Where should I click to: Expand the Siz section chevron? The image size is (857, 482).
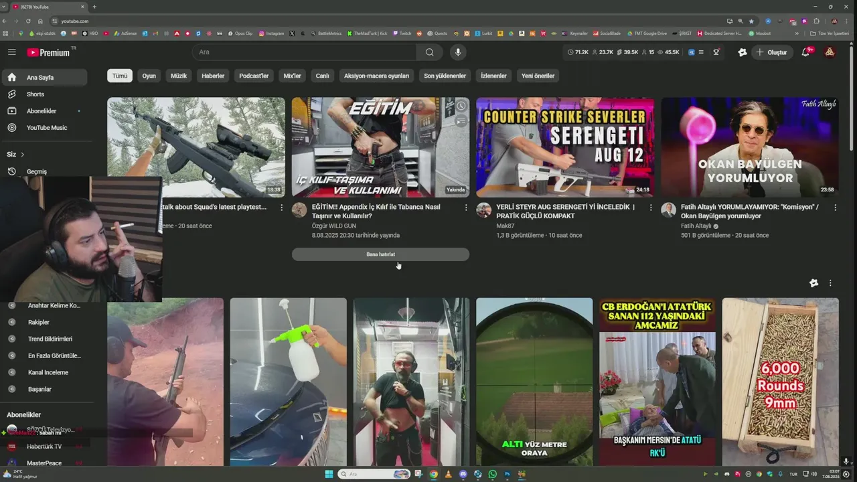(22, 155)
